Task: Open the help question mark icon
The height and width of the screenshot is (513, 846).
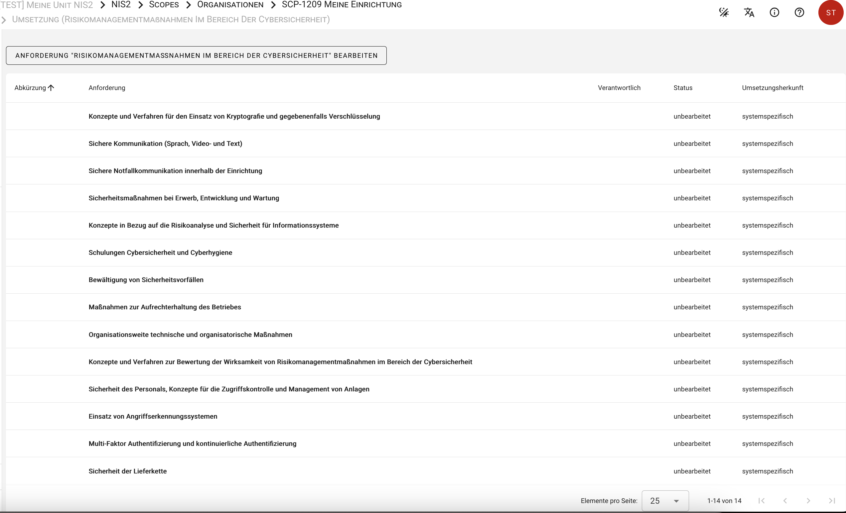Action: (799, 13)
